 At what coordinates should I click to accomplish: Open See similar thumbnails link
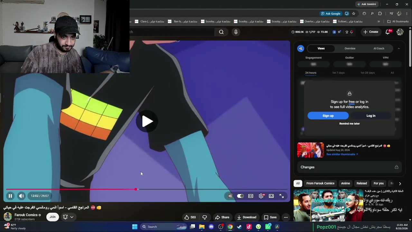coord(342,154)
